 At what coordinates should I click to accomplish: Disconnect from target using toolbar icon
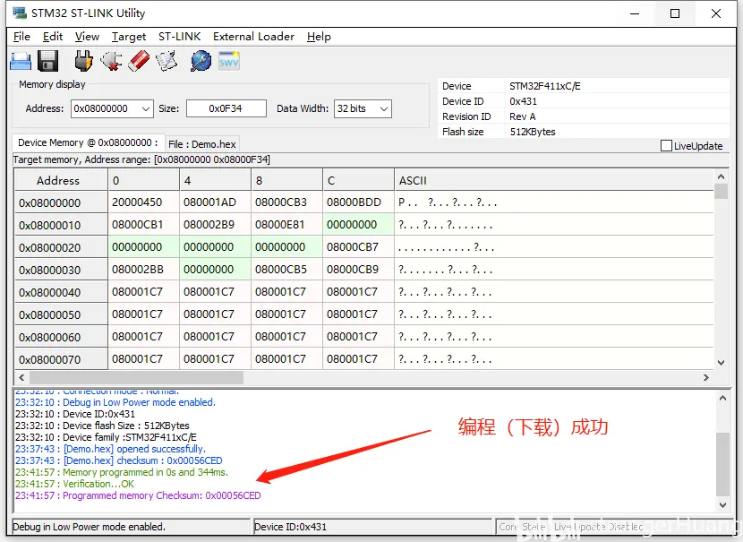111,61
